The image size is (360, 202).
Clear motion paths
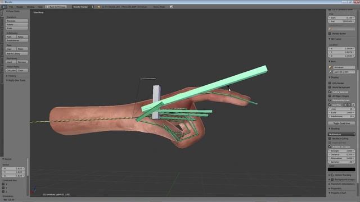[22, 71]
